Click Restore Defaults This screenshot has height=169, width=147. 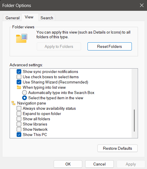[117, 148]
